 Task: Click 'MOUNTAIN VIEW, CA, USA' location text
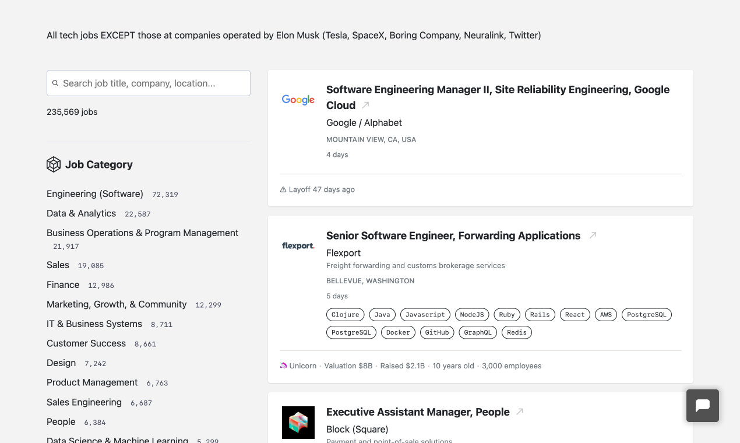(371, 140)
